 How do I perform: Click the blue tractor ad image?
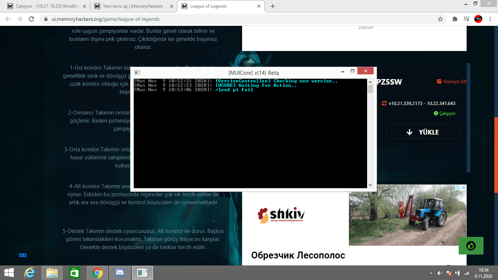408,215
